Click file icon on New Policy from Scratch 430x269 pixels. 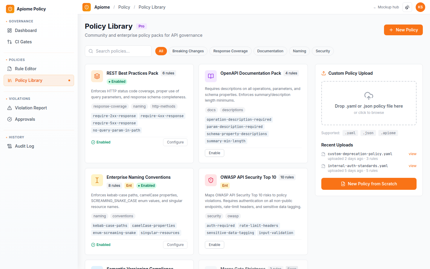tap(343, 184)
